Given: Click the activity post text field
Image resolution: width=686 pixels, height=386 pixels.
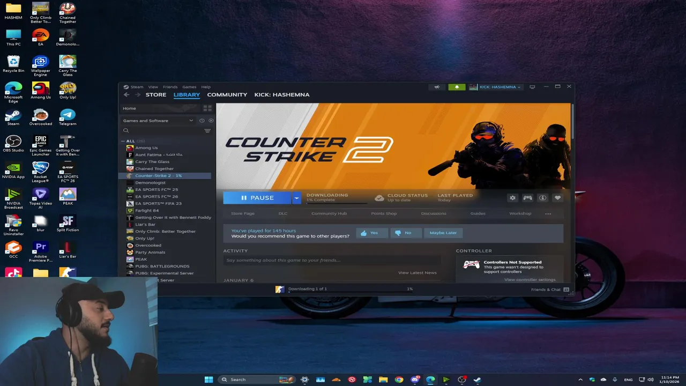Looking at the screenshot, I should click(x=332, y=260).
